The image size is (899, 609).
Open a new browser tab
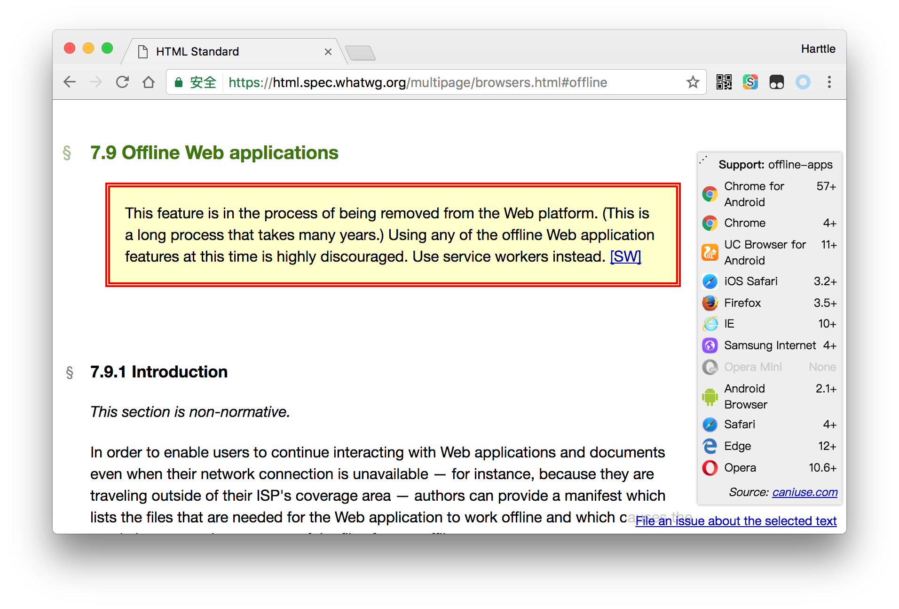(360, 53)
